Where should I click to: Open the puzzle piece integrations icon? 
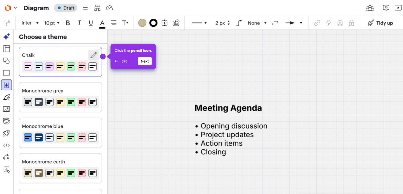click(x=7, y=157)
